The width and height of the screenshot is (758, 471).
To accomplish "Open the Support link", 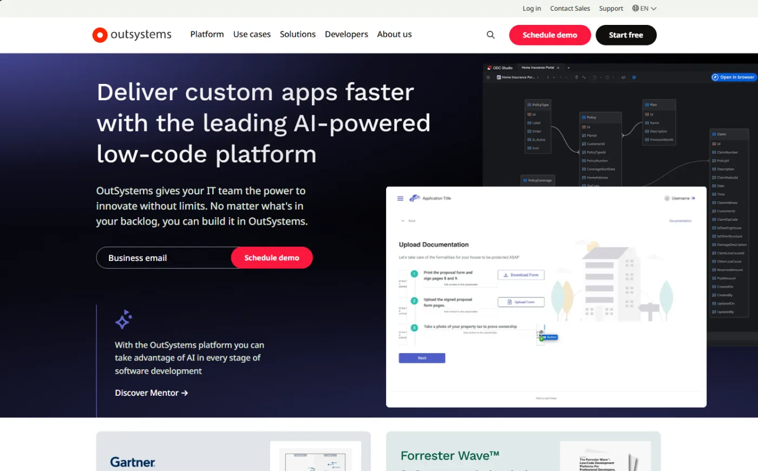I will pos(611,8).
